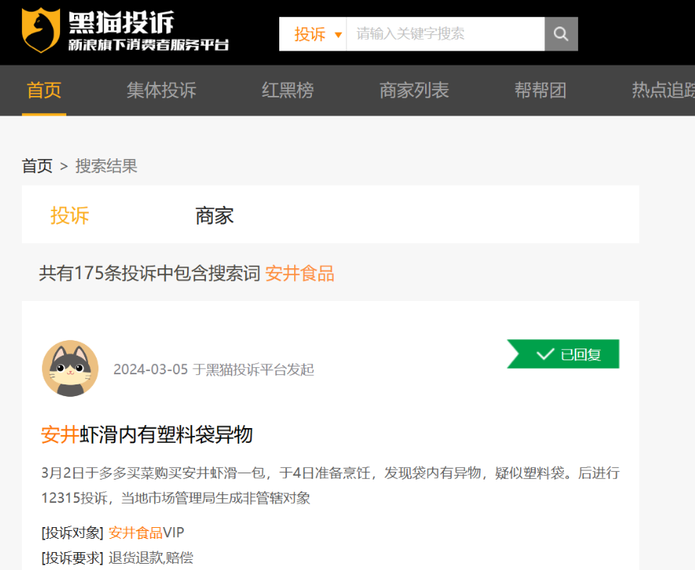Open the 帮帮团 navigation item
Viewport: 695px width, 570px height.
pos(541,90)
